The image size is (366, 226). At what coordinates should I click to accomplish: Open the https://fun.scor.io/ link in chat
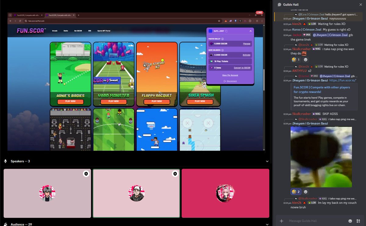click(x=343, y=80)
